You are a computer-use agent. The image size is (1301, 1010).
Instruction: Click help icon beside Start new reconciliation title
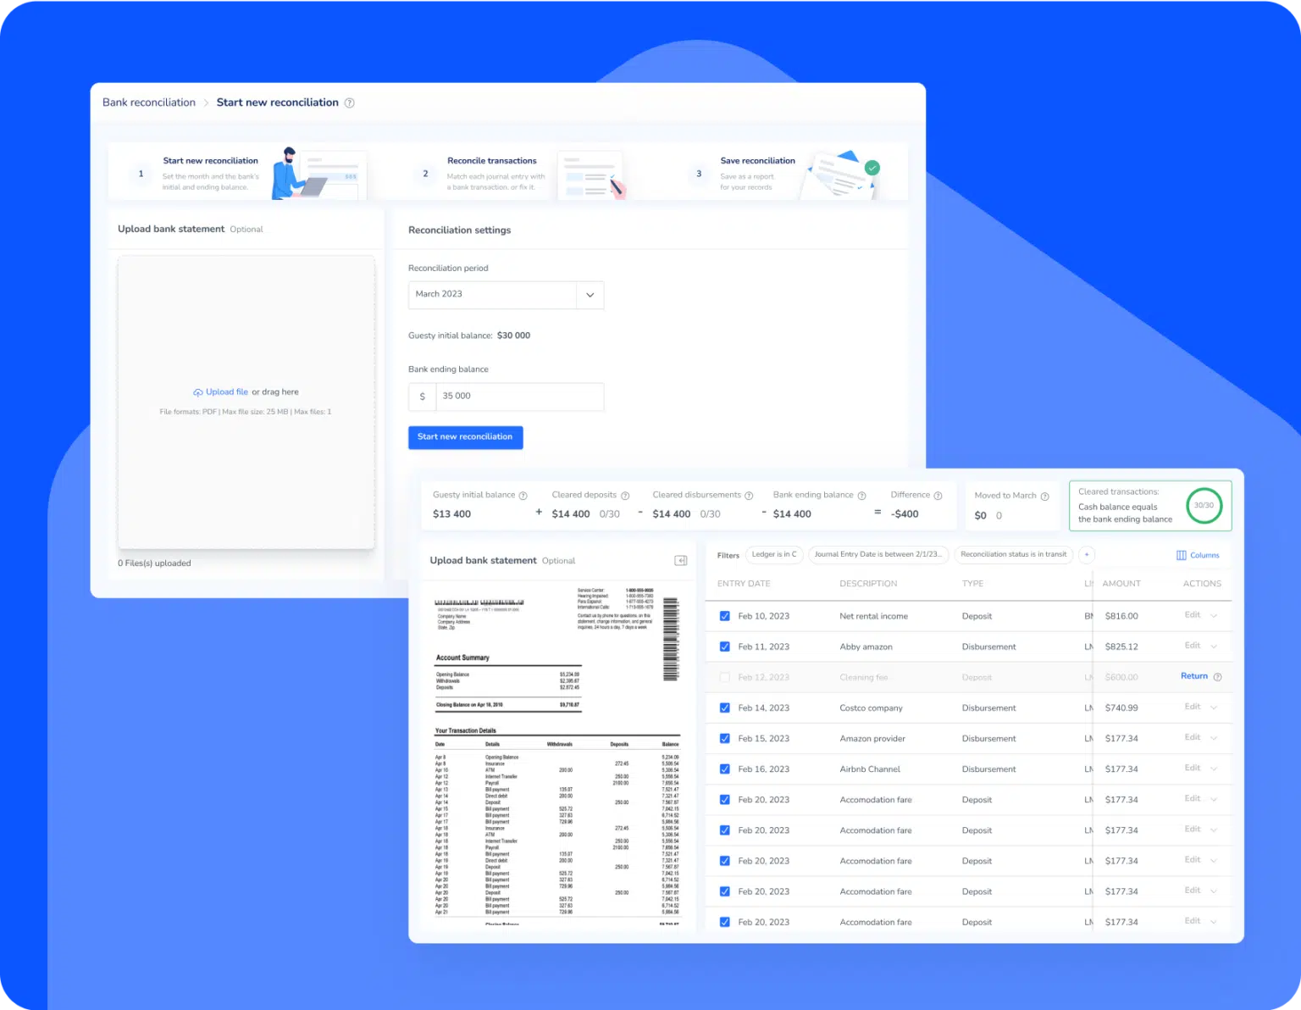pos(349,103)
